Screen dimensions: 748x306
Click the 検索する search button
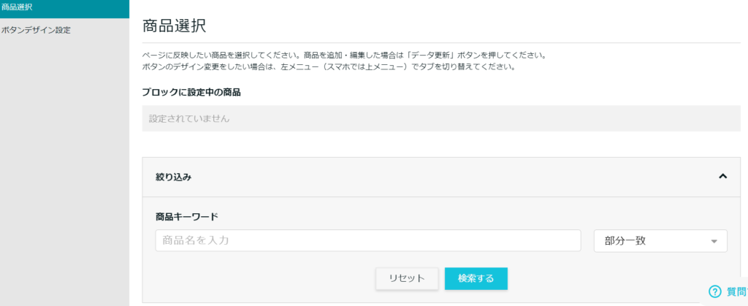click(476, 278)
